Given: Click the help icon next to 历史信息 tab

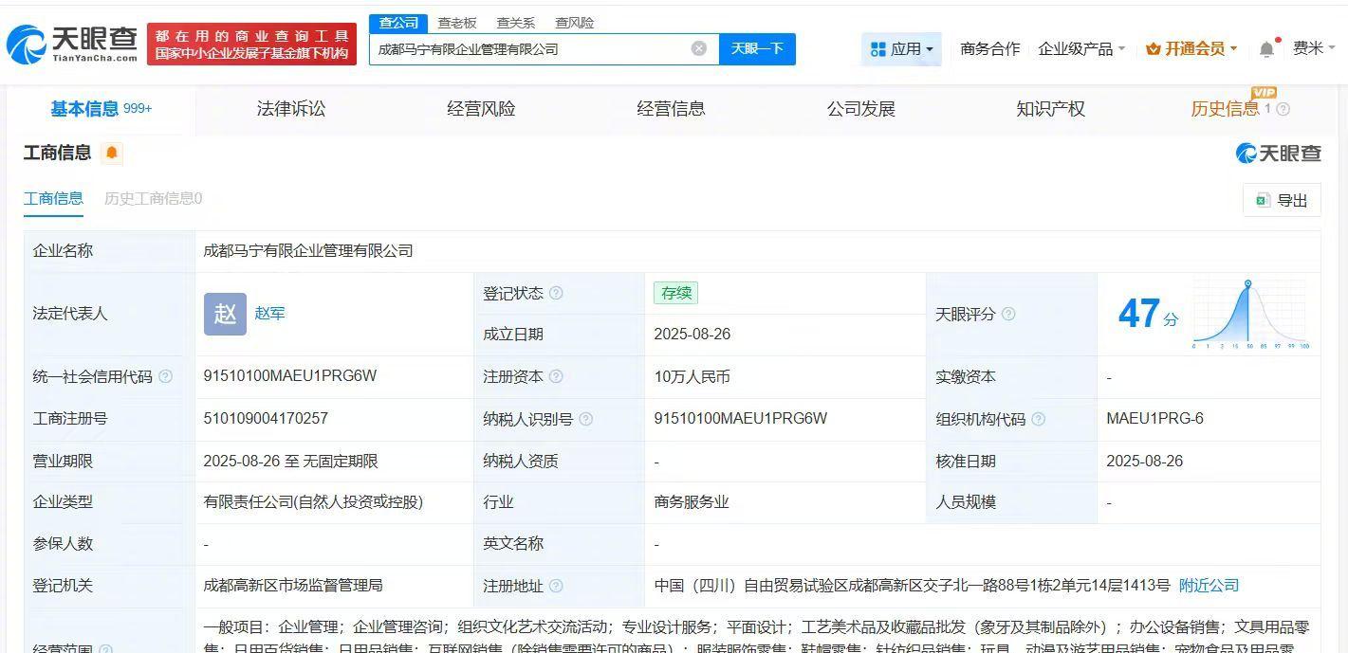Looking at the screenshot, I should tap(1283, 109).
